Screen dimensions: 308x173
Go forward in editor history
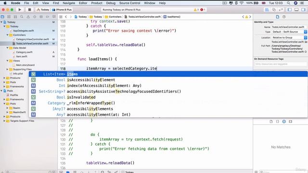[x=71, y=17]
